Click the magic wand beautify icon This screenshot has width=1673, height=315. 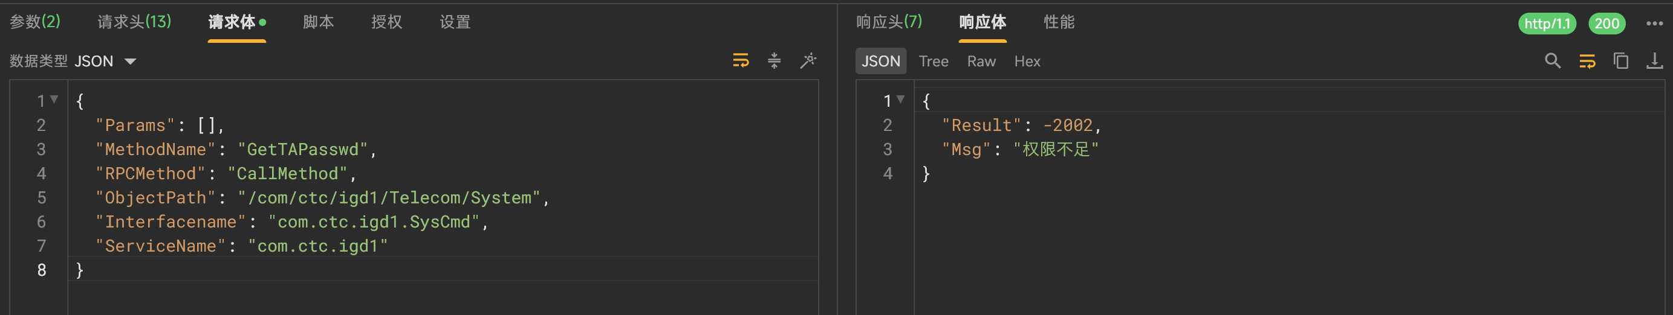pos(808,61)
